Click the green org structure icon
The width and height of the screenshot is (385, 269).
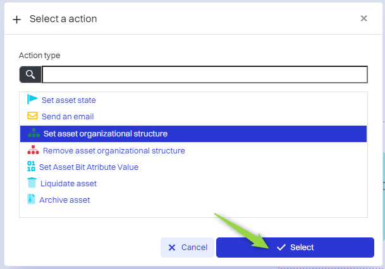34,134
